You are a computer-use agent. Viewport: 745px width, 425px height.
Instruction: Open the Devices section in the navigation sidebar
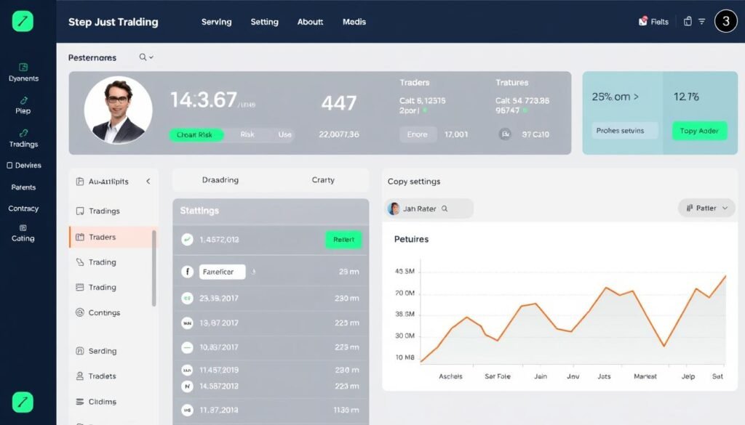23,165
